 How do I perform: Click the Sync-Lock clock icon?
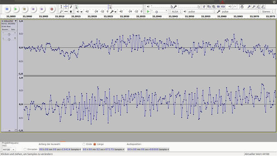[242, 7]
